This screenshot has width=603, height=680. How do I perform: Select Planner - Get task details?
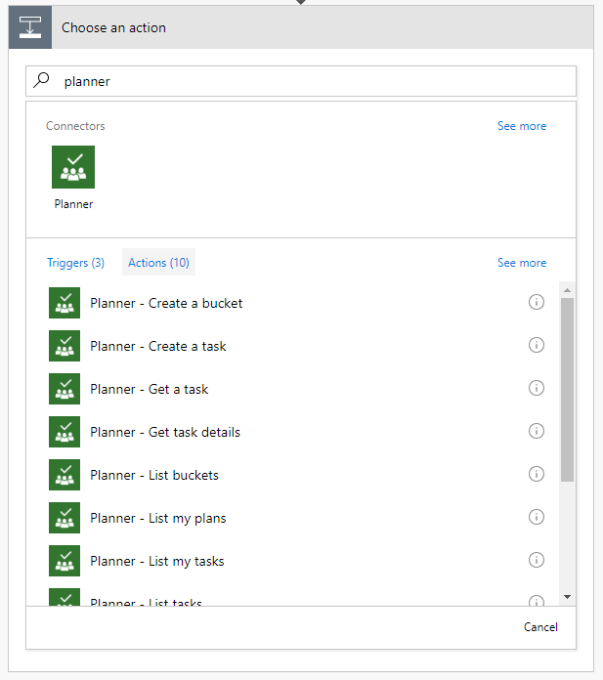(x=165, y=432)
